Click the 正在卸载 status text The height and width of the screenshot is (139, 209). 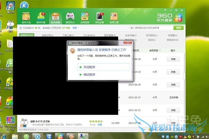coord(174,97)
